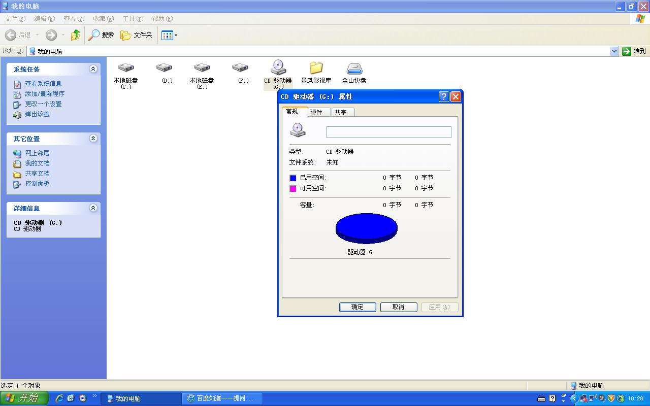Click 弹出该盘 eject disk link
Viewport: 650px width, 406px height.
37,114
